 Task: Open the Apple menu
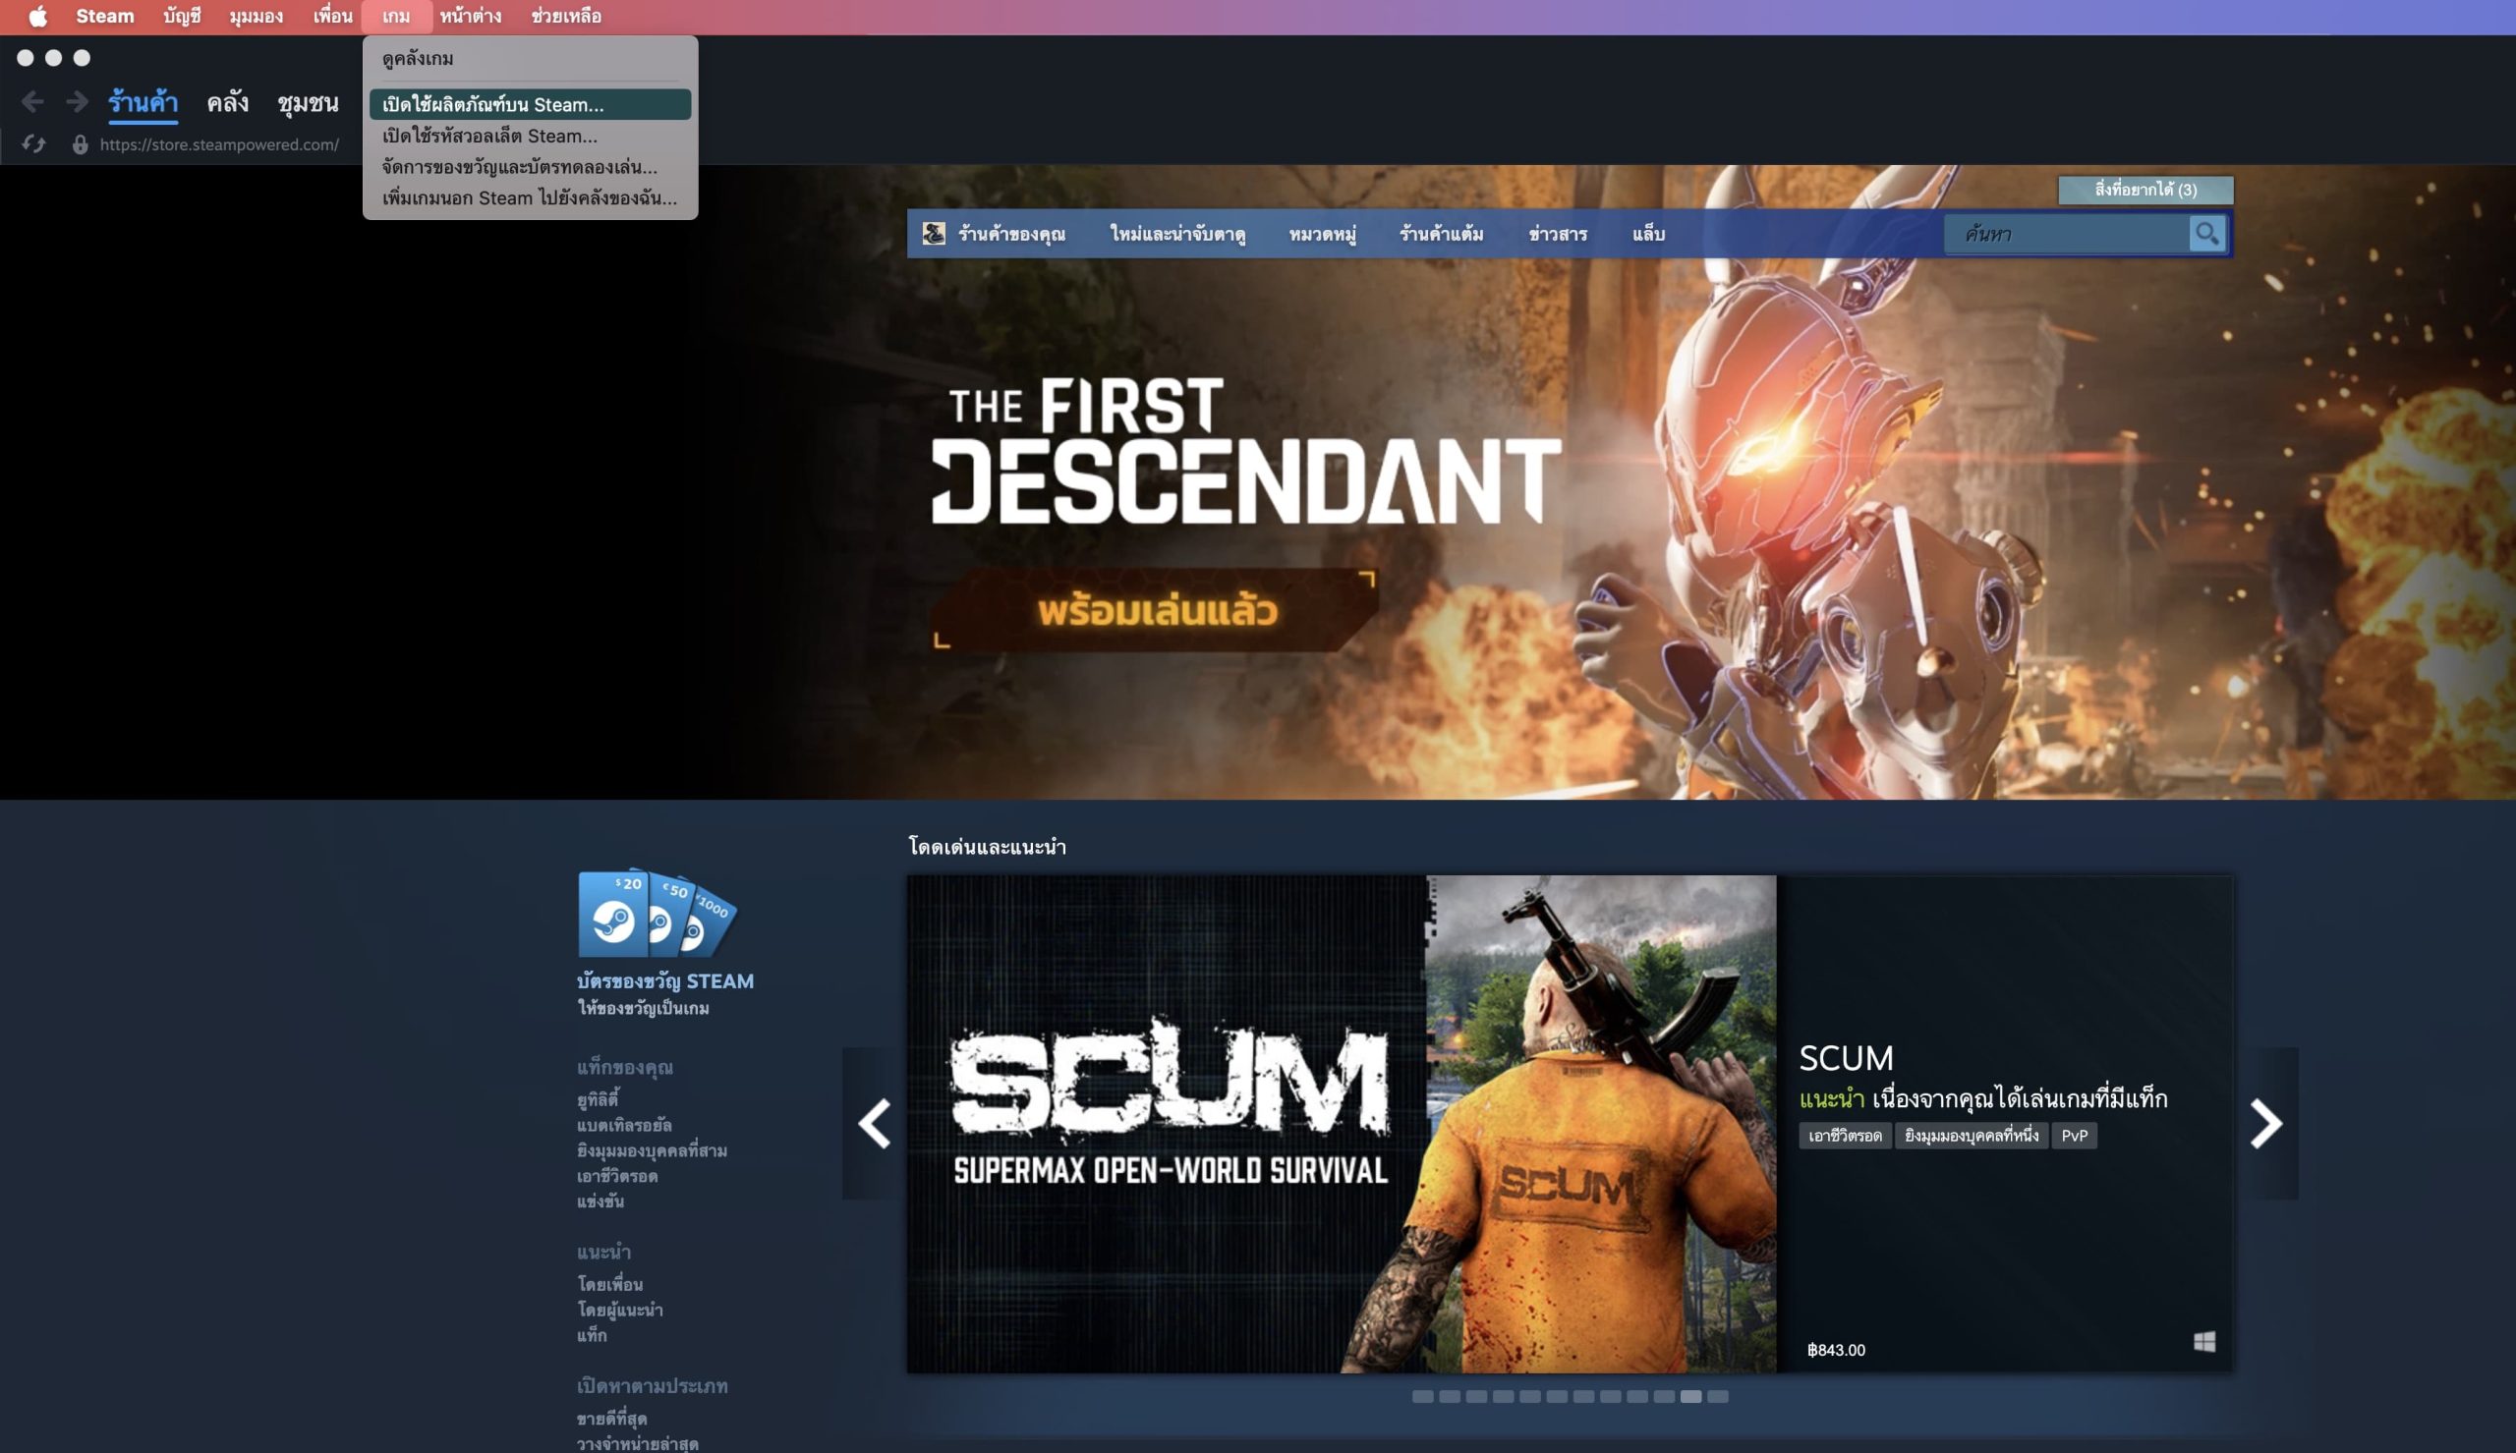37,16
